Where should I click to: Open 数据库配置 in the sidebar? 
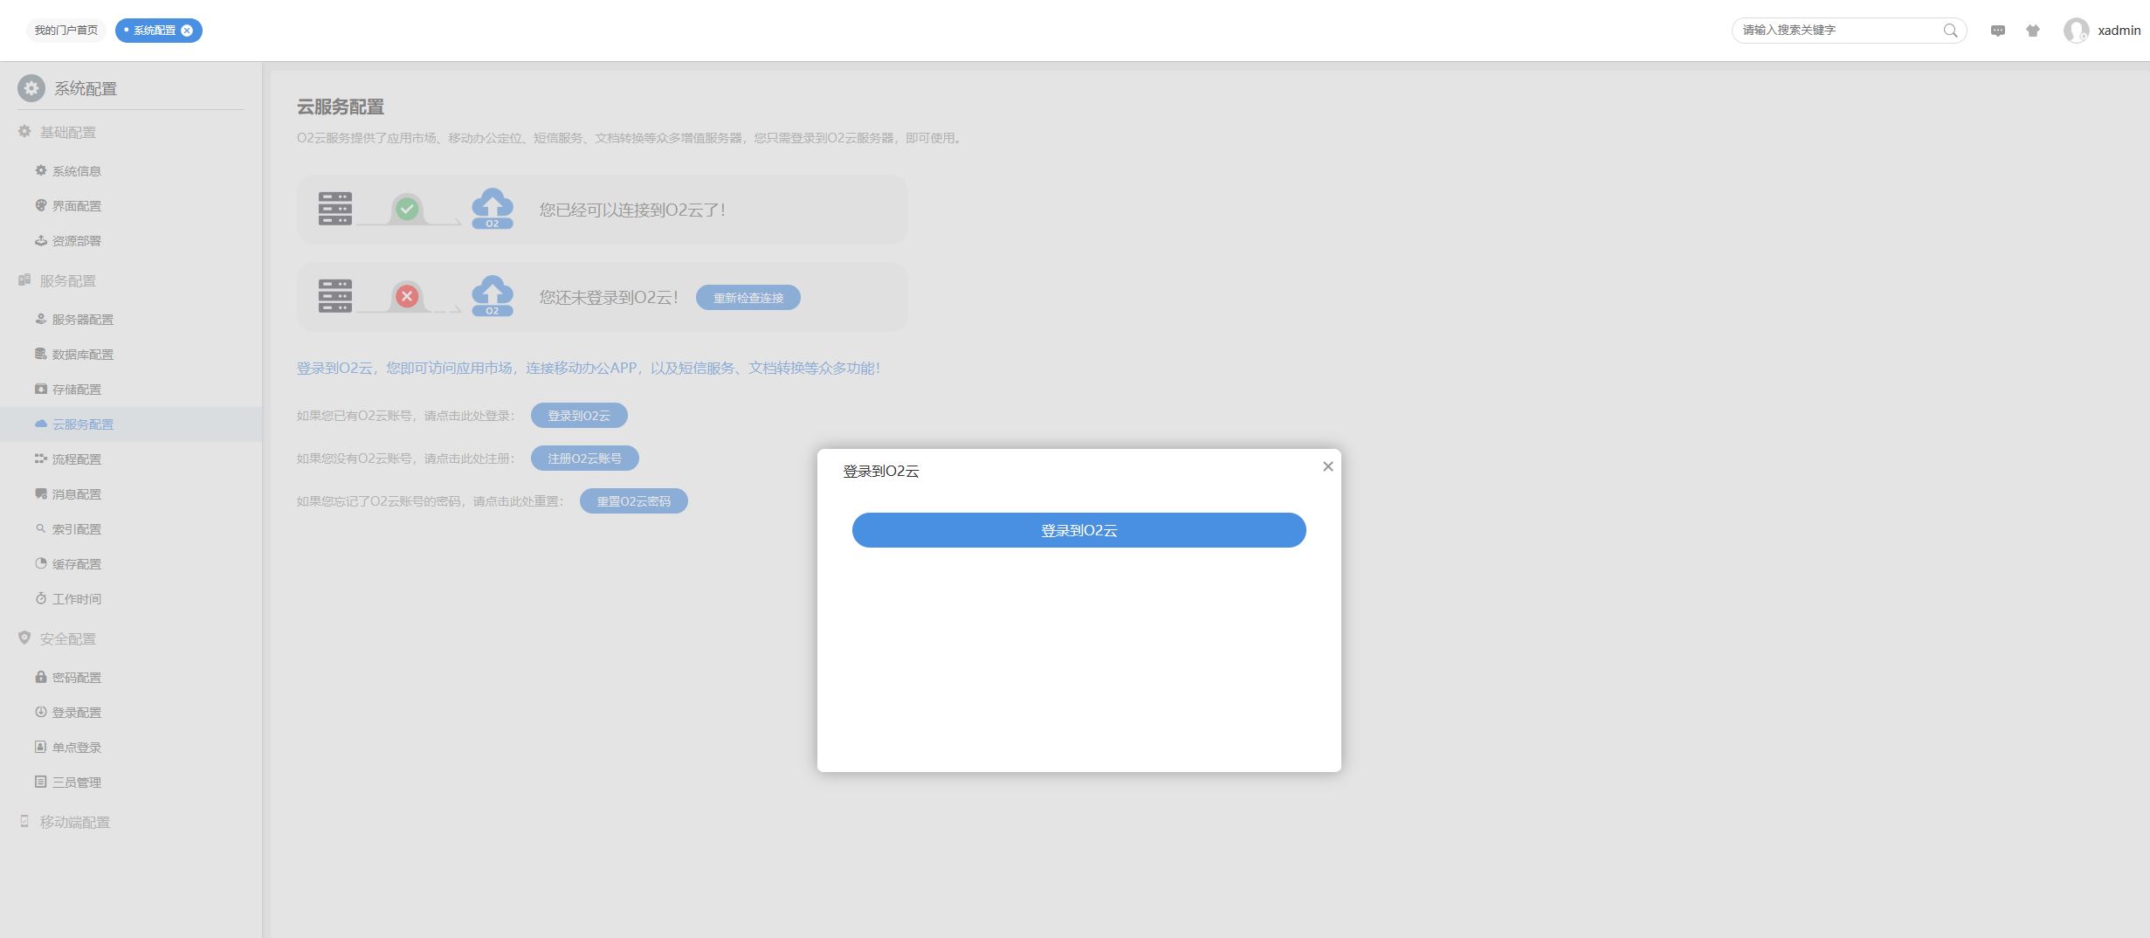tap(131, 355)
